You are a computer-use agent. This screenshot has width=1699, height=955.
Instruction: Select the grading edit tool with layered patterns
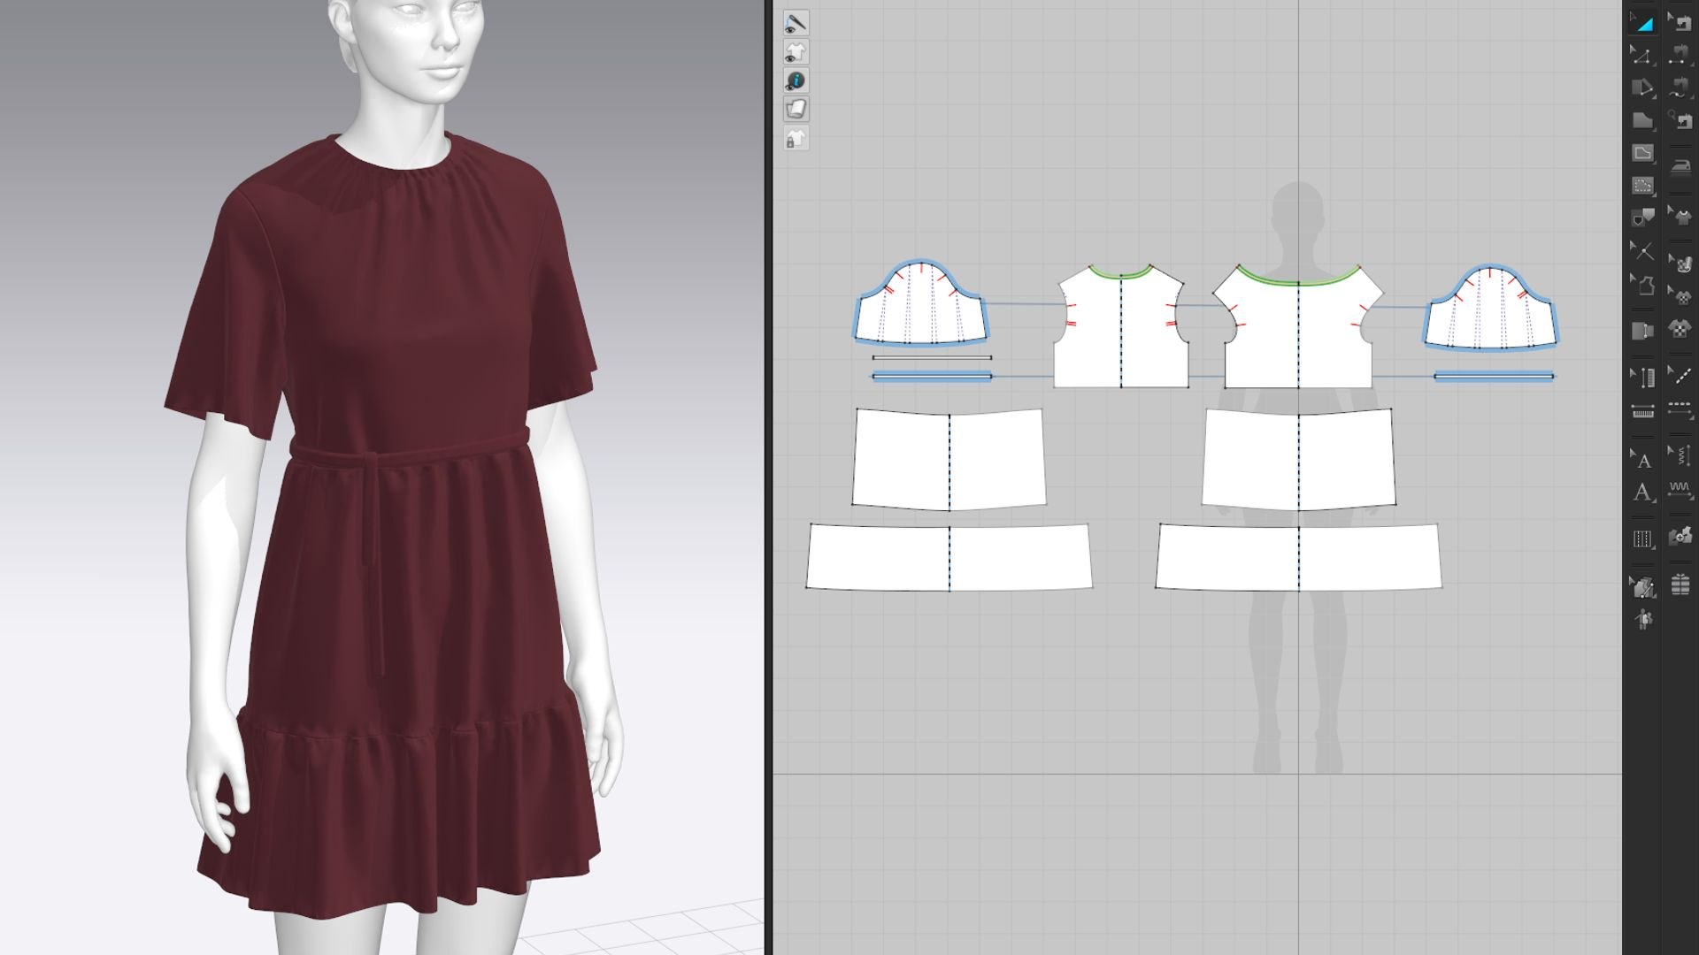(x=1642, y=586)
